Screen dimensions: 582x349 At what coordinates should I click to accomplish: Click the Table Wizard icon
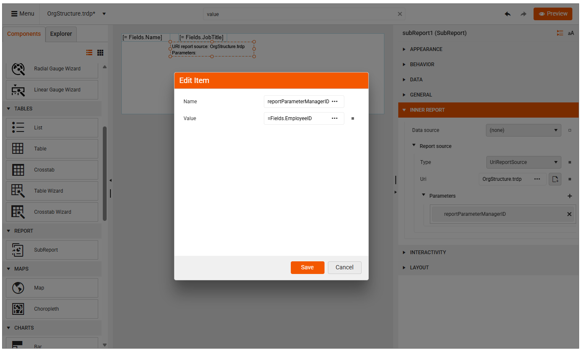click(18, 191)
